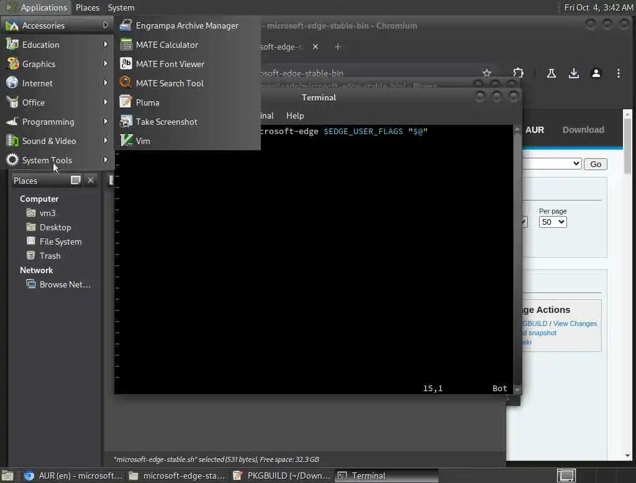The height and width of the screenshot is (483, 636).
Task: Click the $EDGE_USER_FLAGS text in Terminal
Action: click(x=363, y=132)
